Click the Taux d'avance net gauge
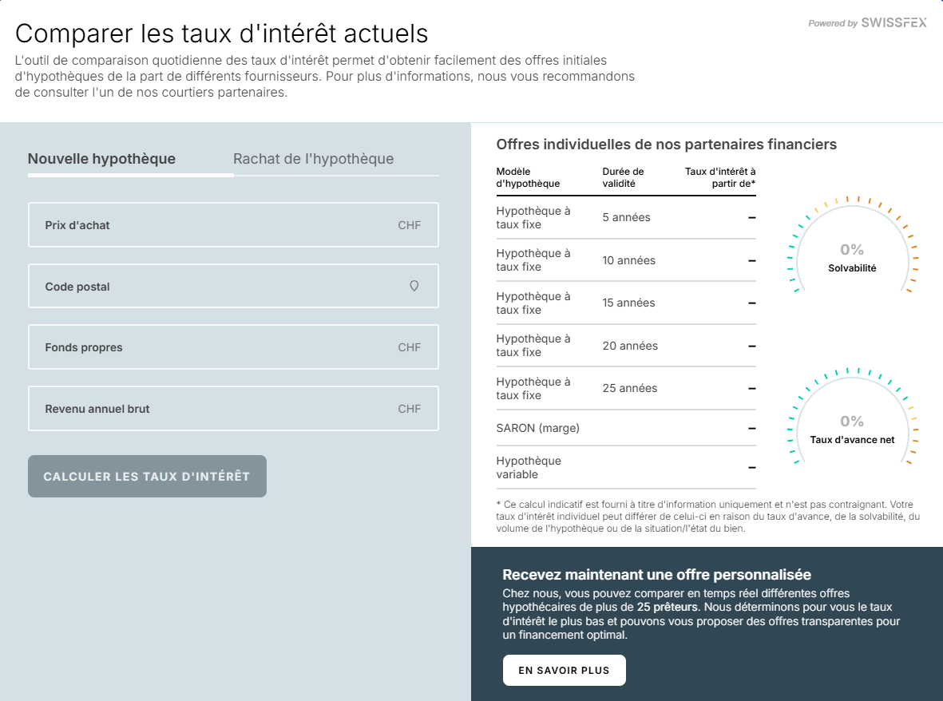 [x=852, y=417]
